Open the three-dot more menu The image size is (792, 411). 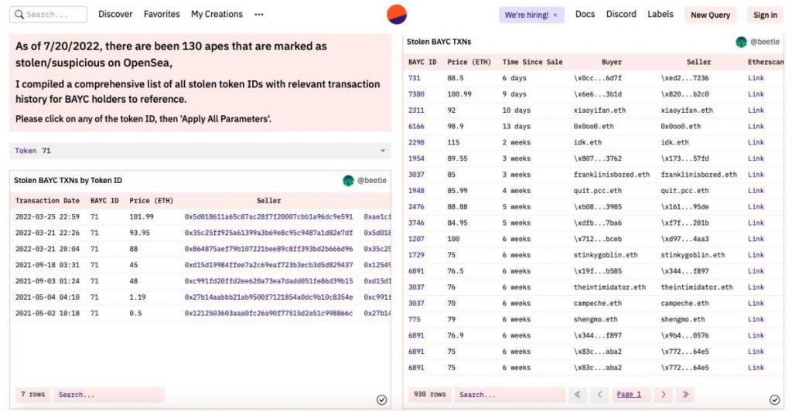click(x=259, y=15)
